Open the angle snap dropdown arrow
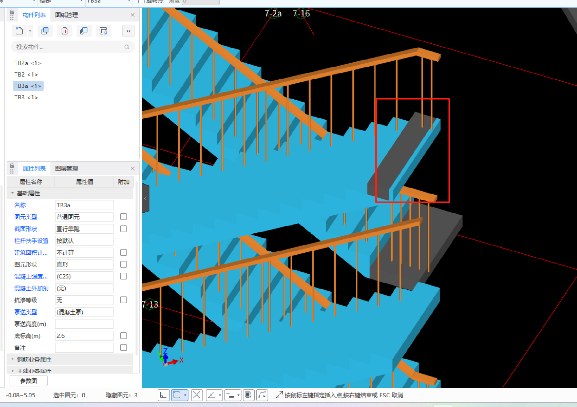The width and height of the screenshot is (577, 407). tap(220, 395)
